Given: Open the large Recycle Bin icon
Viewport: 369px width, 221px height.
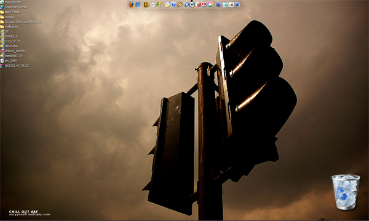Looking at the screenshot, I should tap(346, 192).
